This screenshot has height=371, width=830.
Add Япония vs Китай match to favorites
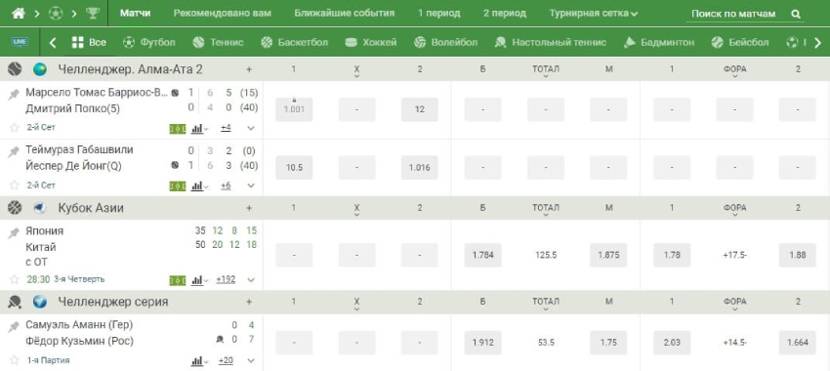click(15, 279)
